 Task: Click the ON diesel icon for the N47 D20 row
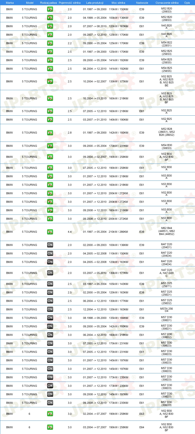tap(50, 273)
